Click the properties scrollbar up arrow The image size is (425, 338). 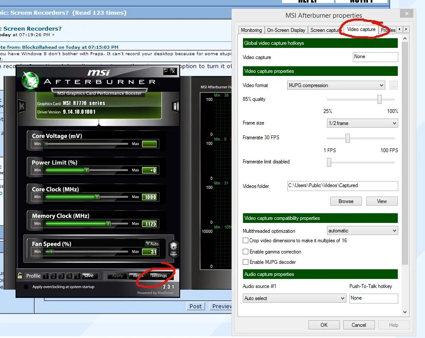point(405,38)
